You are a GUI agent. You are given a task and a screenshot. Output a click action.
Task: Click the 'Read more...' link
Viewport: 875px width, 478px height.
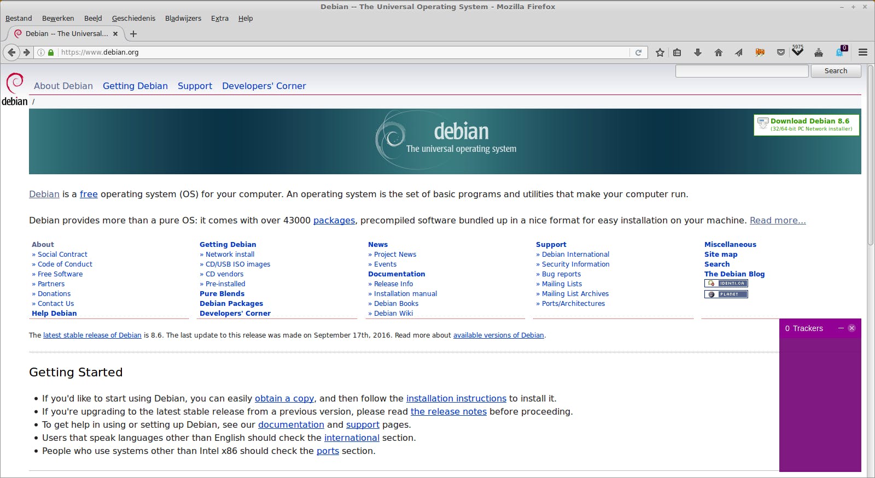[x=778, y=220]
